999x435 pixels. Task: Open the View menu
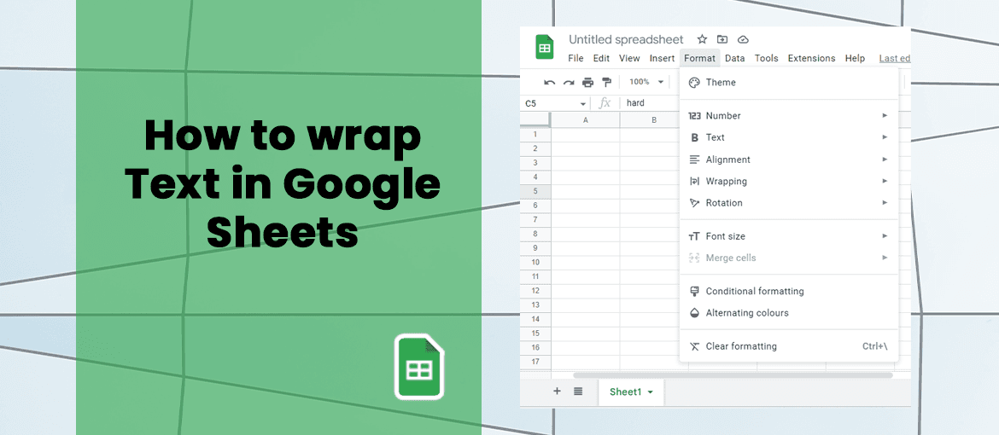629,58
